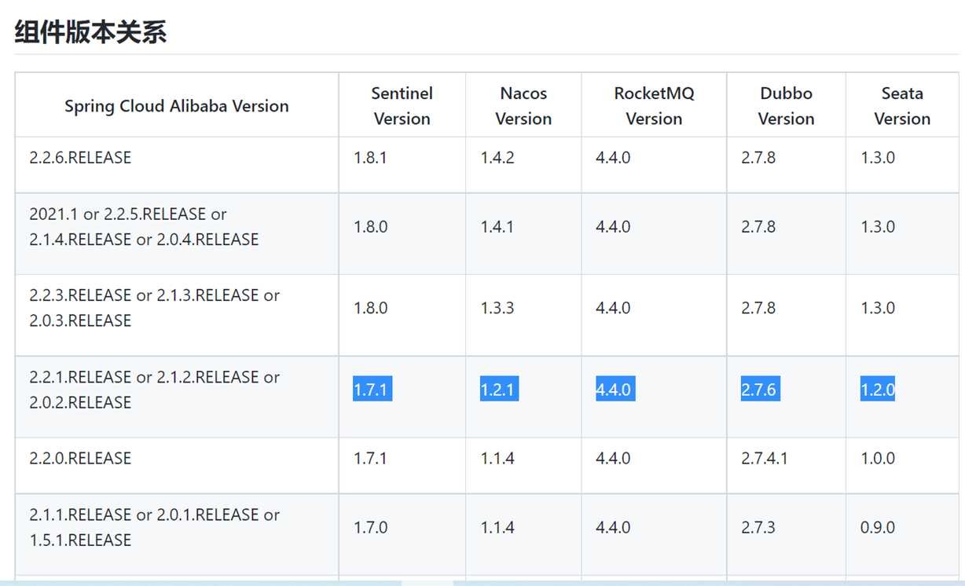Select the 2.2.0.RELEASE row label
The height and width of the screenshot is (586, 965).
pos(80,459)
